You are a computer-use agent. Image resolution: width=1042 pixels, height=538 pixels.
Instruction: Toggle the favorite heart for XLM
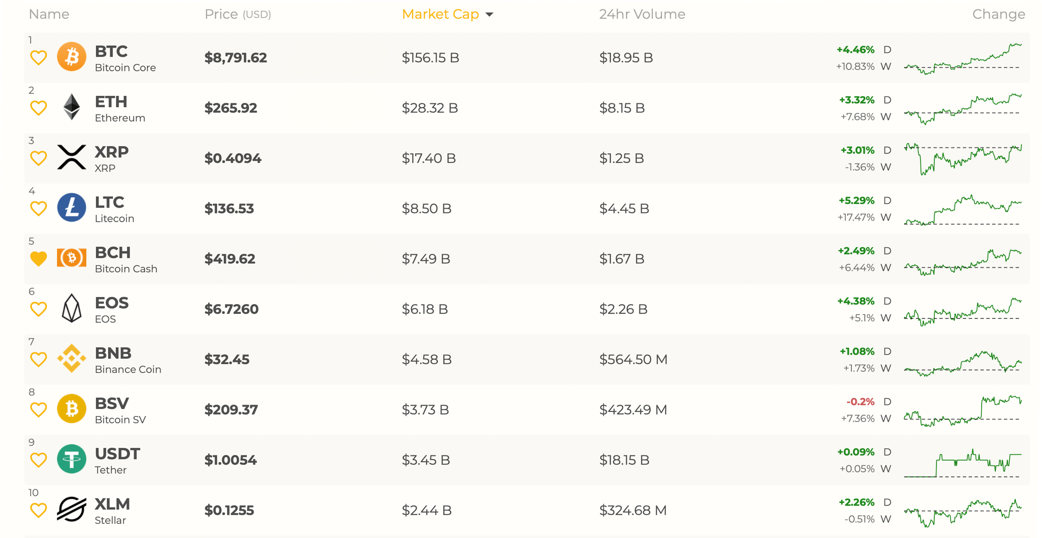[39, 510]
